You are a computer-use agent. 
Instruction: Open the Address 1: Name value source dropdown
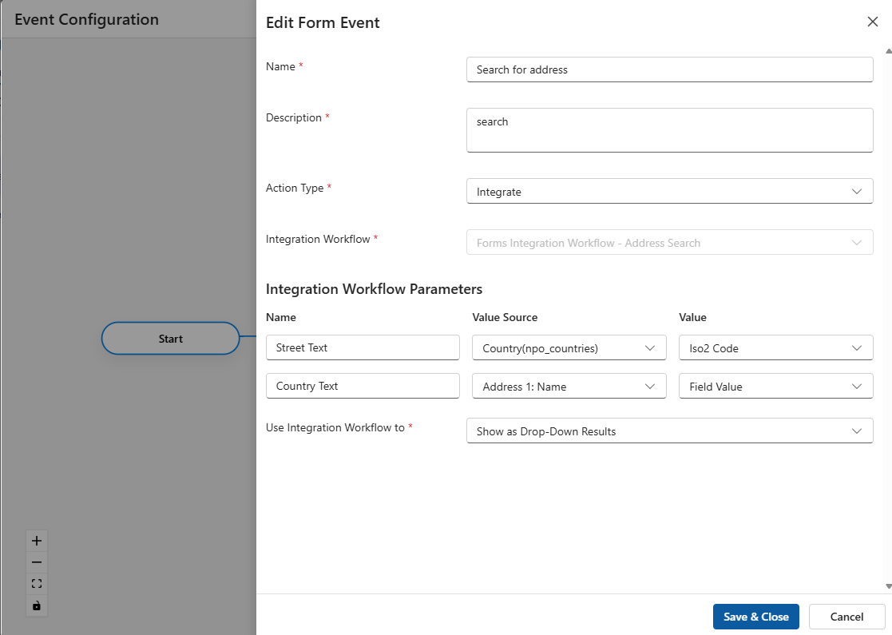tap(569, 387)
